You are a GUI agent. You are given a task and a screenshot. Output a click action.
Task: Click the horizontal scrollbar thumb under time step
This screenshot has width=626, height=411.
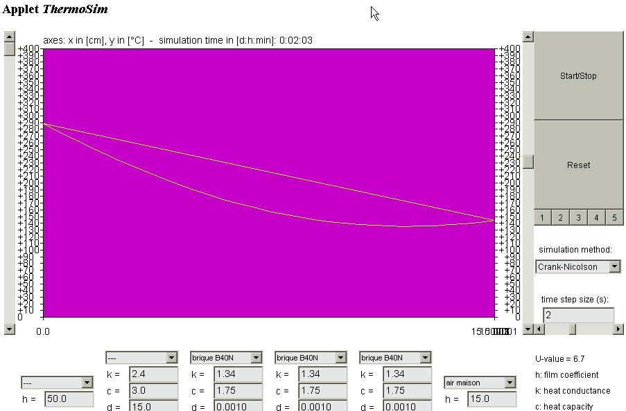573,329
